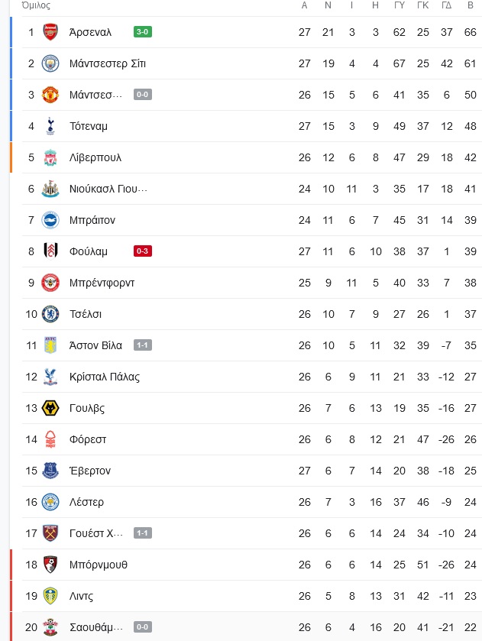Viewport: 482px width, 641px height.
Task: Click the Όμιλος column header
Action: pyautogui.click(x=36, y=5)
